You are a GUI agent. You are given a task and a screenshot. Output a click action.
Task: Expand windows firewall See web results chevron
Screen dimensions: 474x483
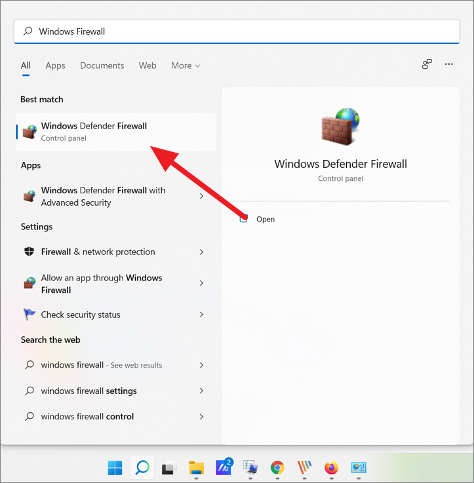[201, 365]
